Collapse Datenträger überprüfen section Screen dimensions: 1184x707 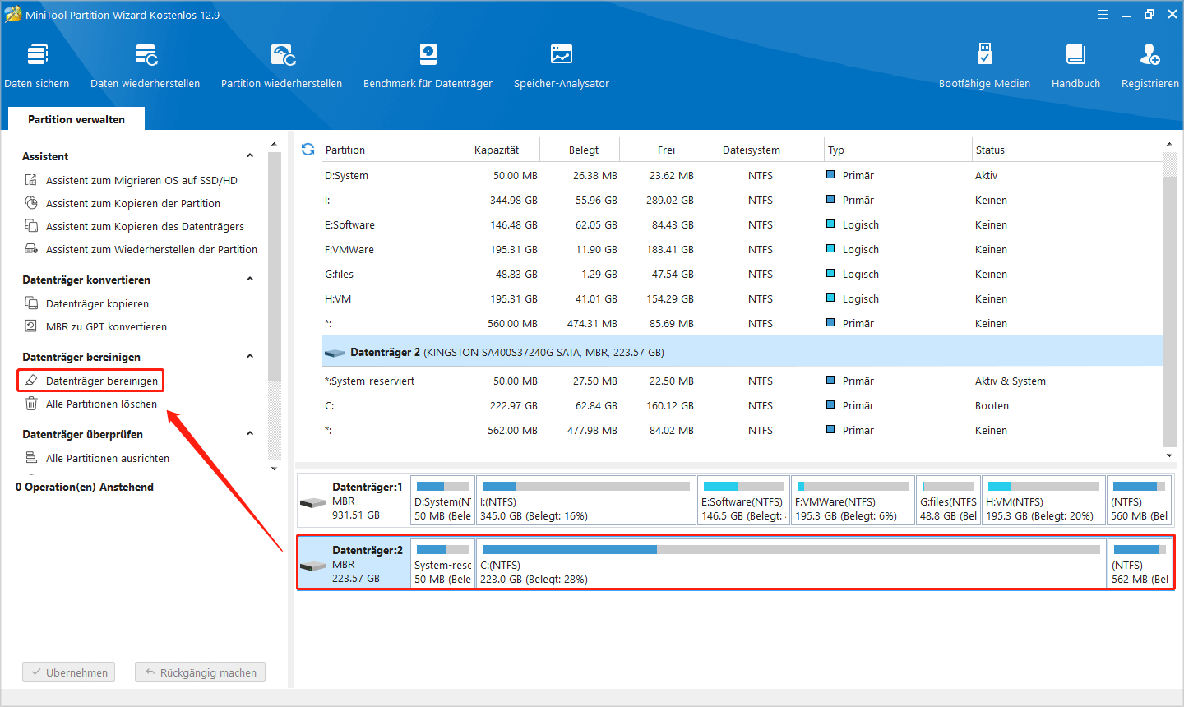(x=250, y=434)
